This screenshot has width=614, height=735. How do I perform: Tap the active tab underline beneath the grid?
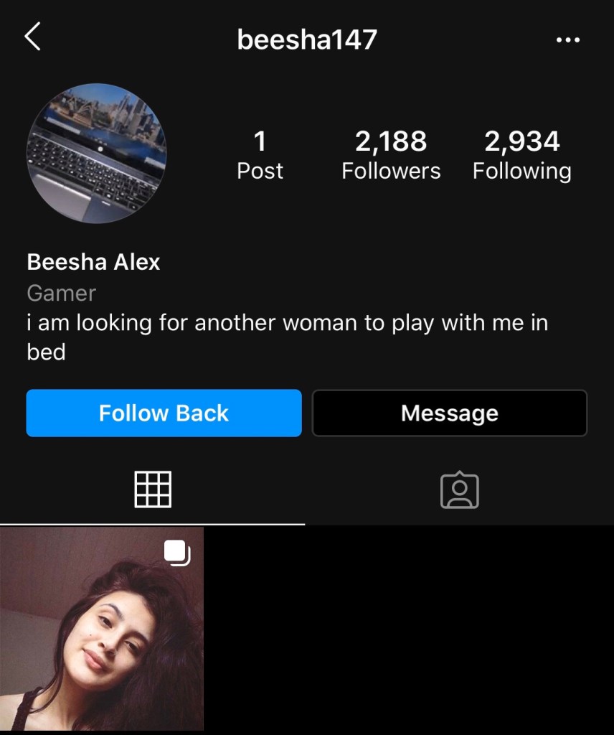153,524
